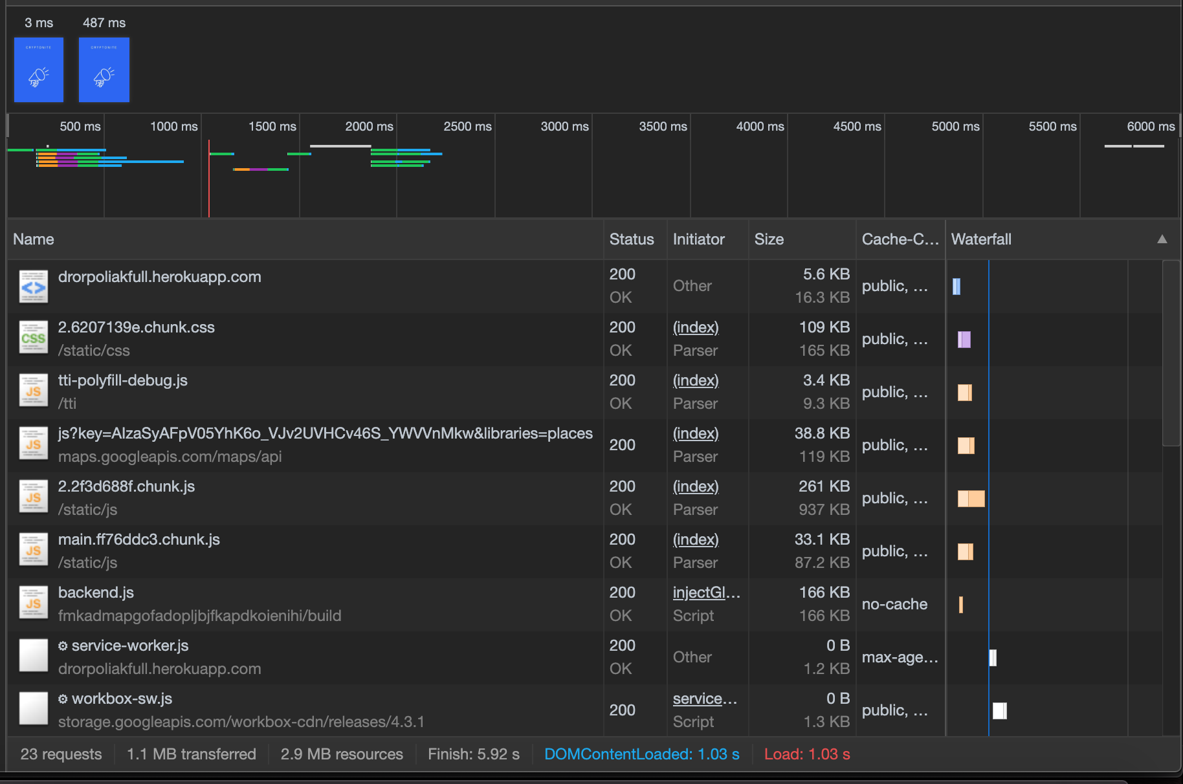Click the JS file icon for tti-polyfill-debug.js
The image size is (1183, 784).
(34, 391)
